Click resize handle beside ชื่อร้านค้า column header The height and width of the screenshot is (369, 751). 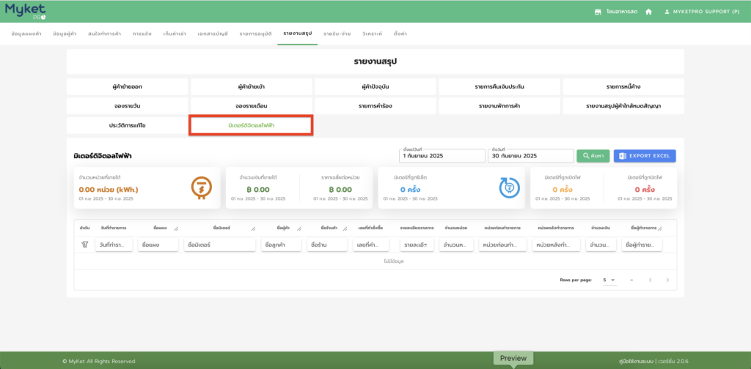(x=345, y=228)
